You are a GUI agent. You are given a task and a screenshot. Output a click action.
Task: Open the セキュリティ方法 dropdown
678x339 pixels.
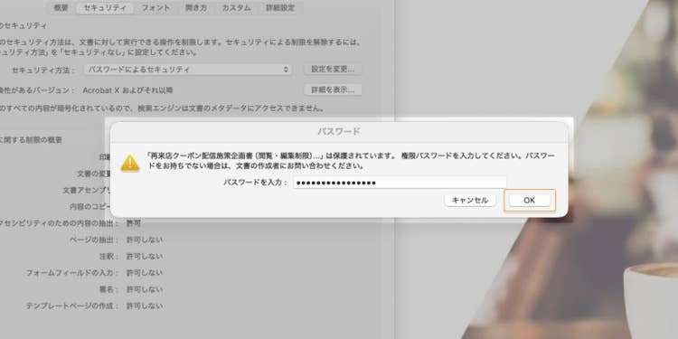pyautogui.click(x=187, y=70)
